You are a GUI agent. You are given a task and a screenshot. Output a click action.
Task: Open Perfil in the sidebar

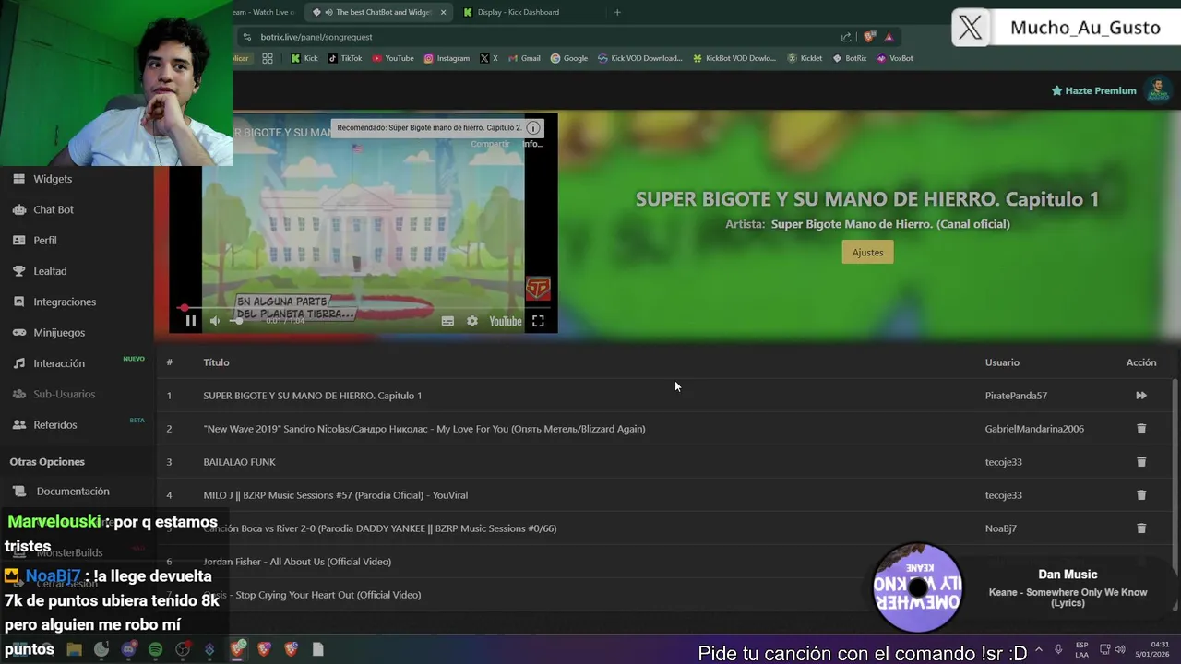pos(45,240)
